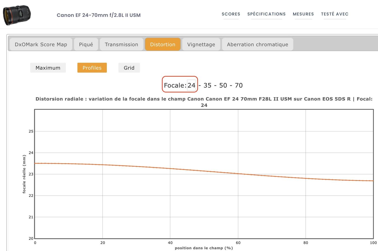Viewport: 378px width, 251px height.
Task: Click the 'focale réelle (mm)' axis label
Action: (x=24, y=174)
